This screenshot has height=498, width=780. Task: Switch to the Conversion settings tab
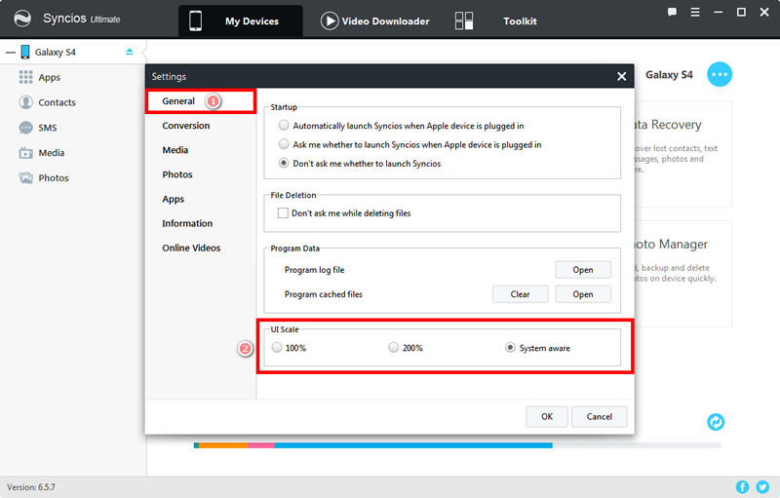click(x=185, y=126)
